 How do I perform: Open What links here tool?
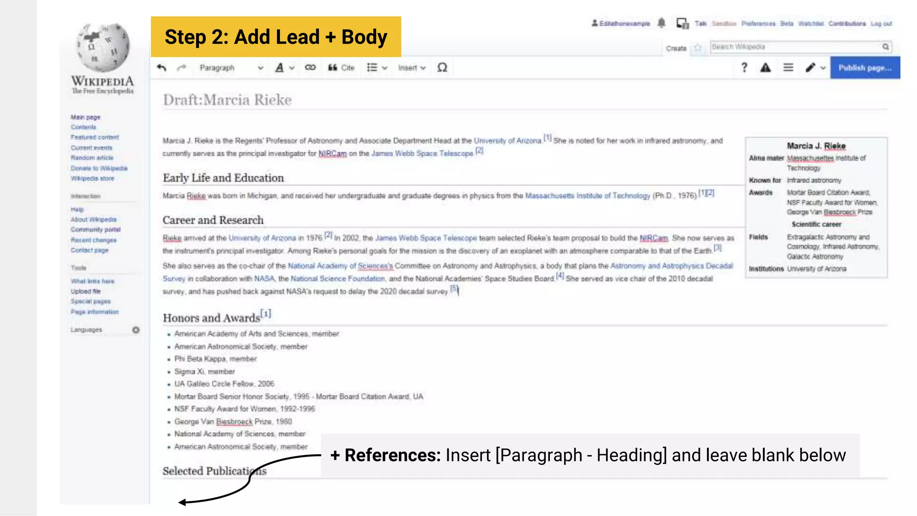[x=93, y=281]
